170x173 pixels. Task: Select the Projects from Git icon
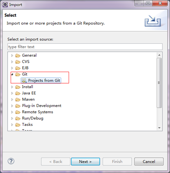(24, 80)
